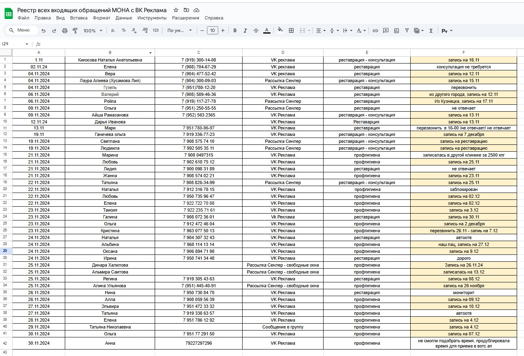Toggle strikethrough formatting
Viewport: 524px width, 356px height.
pyautogui.click(x=256, y=30)
